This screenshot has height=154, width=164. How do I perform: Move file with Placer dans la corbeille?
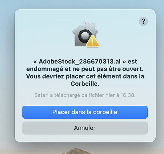[x=85, y=112]
